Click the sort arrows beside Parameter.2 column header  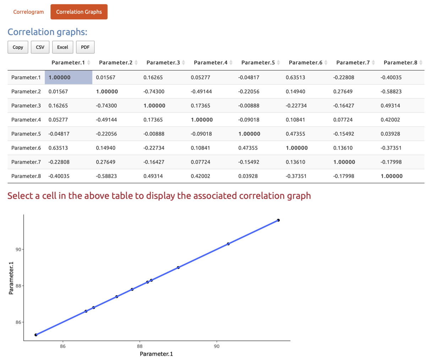click(136, 63)
